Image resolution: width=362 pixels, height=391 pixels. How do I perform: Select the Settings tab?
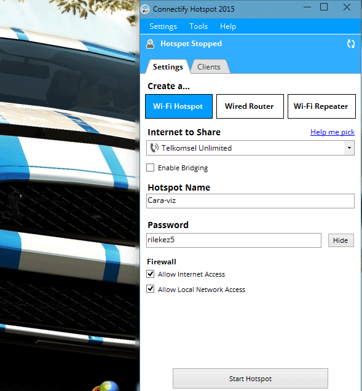(168, 67)
